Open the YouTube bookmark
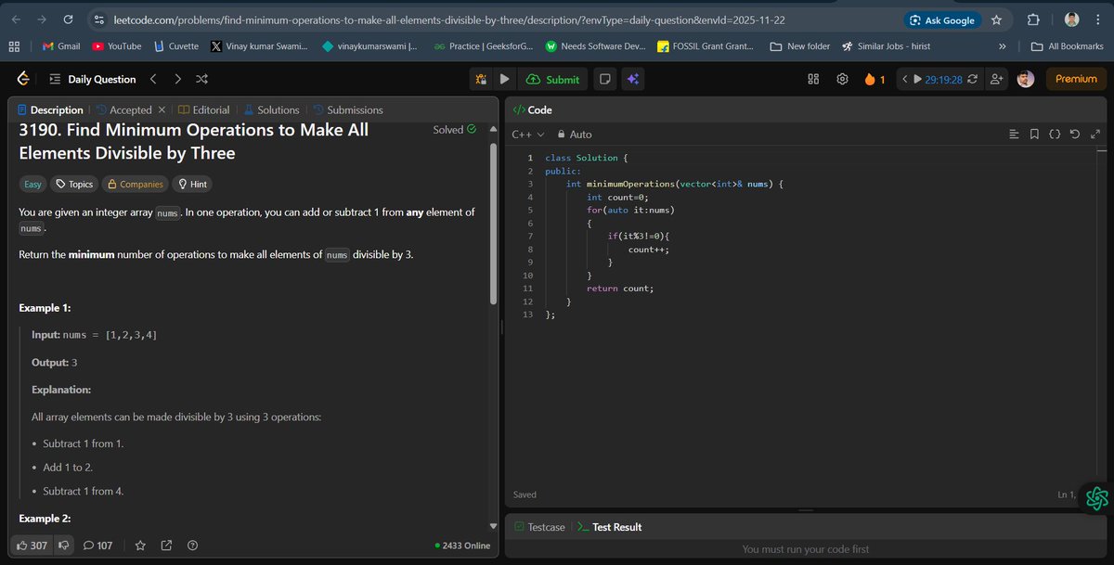The height and width of the screenshot is (565, 1114). (x=117, y=45)
